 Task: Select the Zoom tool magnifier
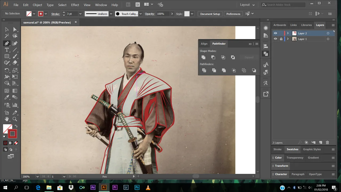click(x=15, y=119)
